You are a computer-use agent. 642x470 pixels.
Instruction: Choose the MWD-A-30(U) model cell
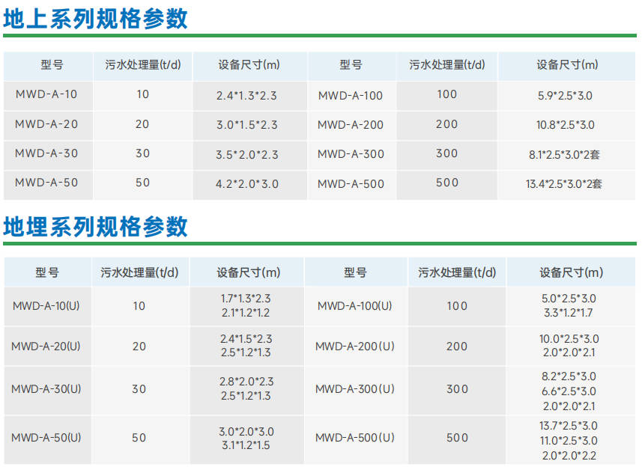click(x=46, y=389)
